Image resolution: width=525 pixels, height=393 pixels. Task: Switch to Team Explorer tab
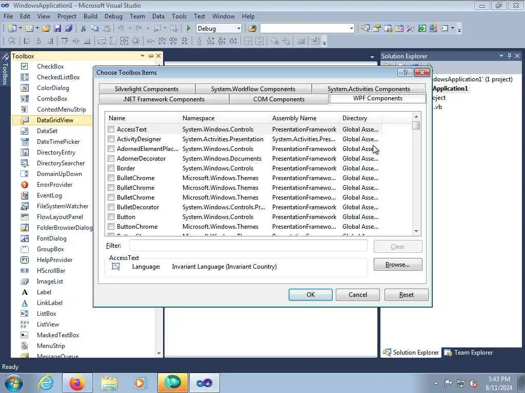(x=469, y=353)
